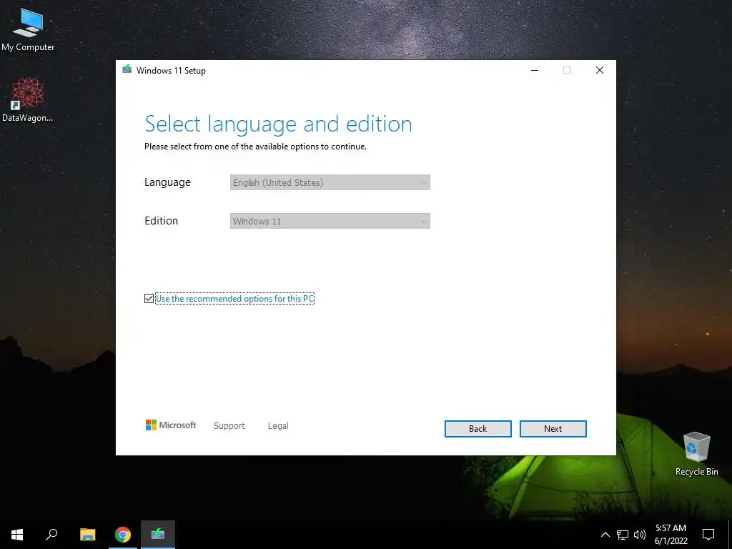Open the Edition dropdown
This screenshot has width=732, height=549.
(330, 222)
